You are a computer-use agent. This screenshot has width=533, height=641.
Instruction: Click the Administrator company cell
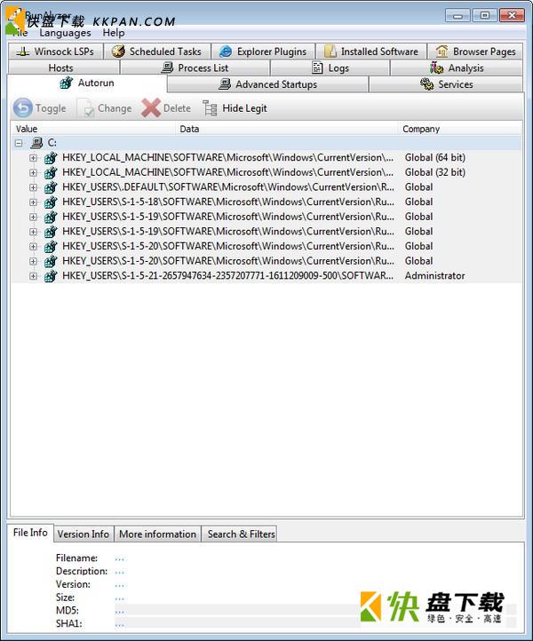pyautogui.click(x=434, y=276)
